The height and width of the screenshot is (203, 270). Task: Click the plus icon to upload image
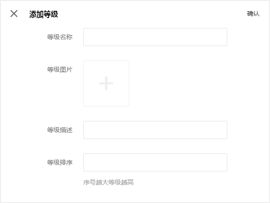pyautogui.click(x=106, y=83)
